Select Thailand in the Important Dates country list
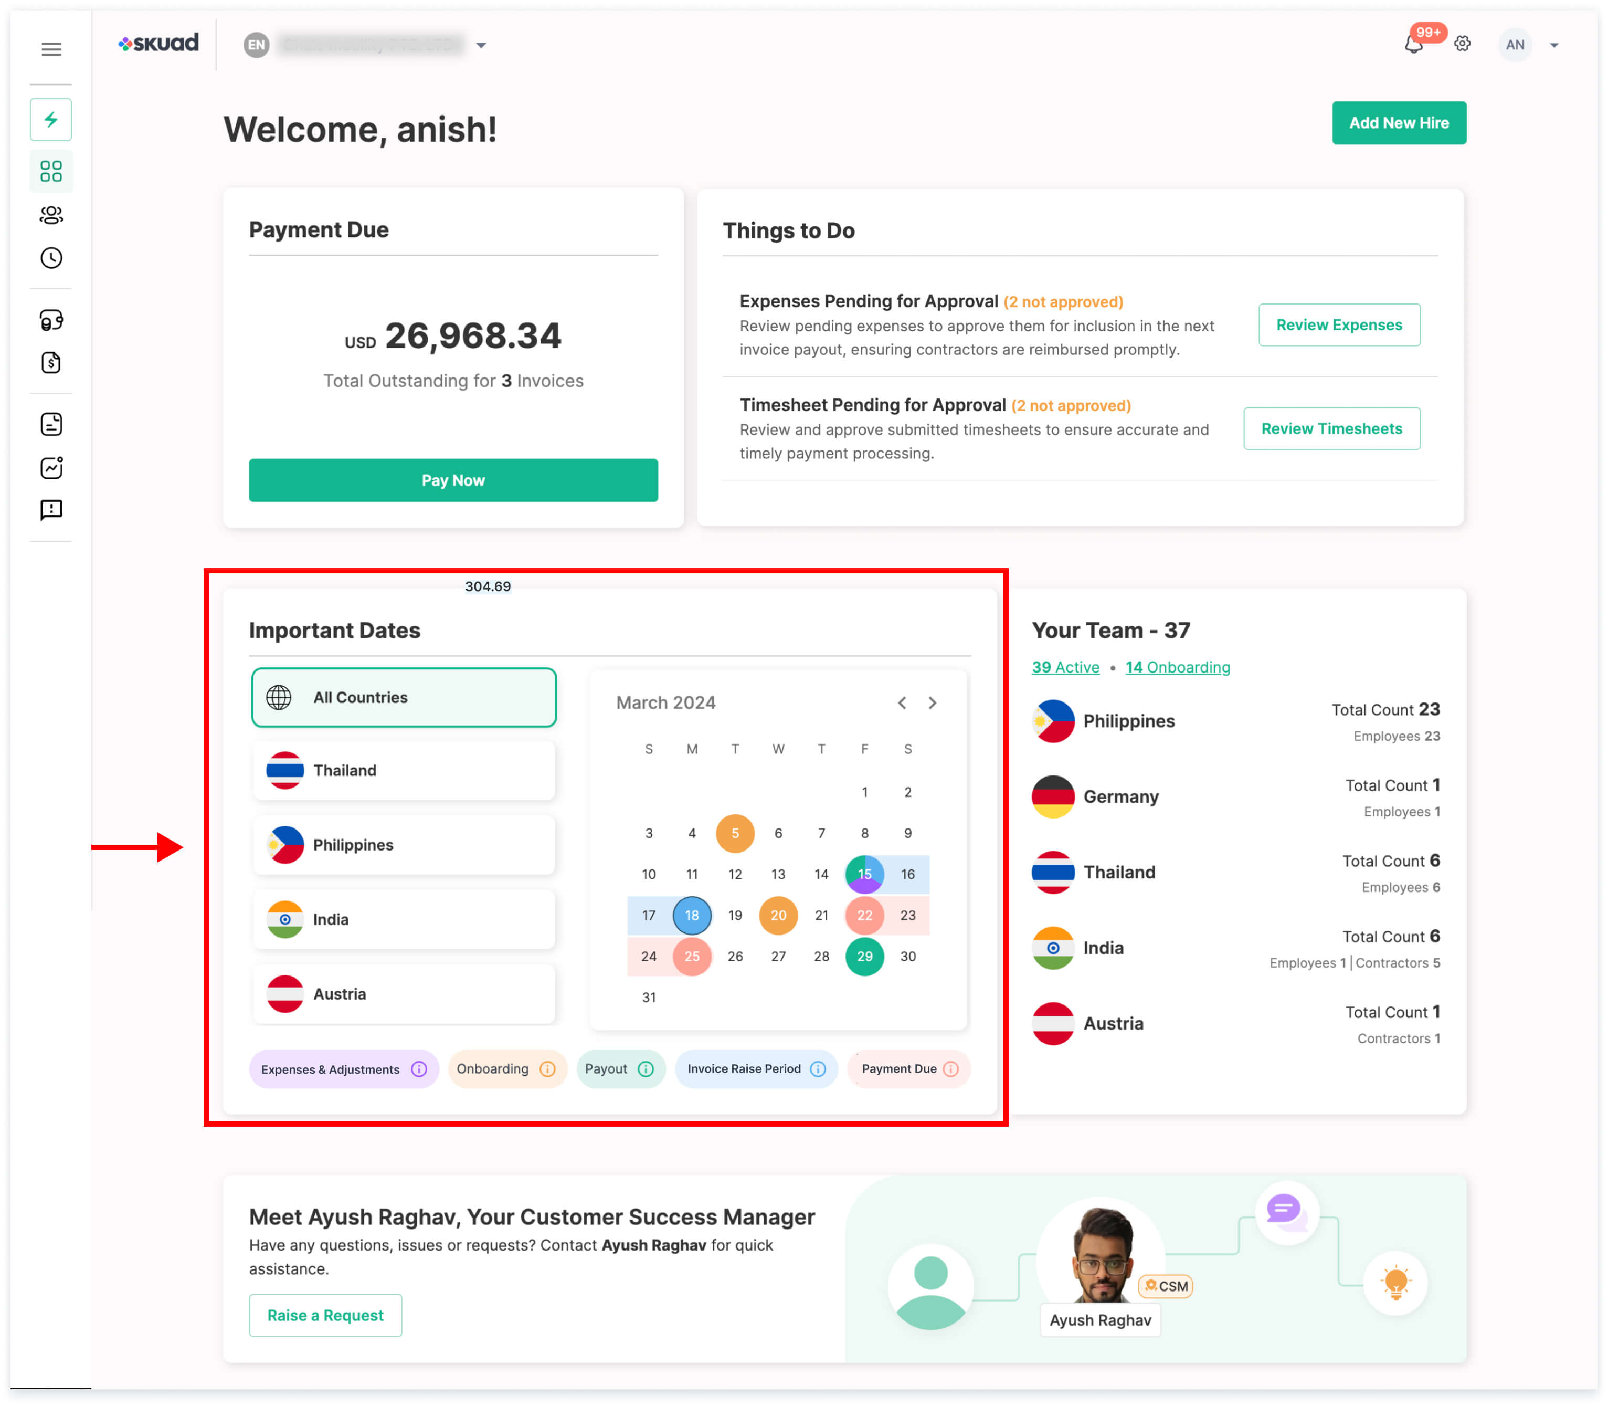 [x=404, y=771]
